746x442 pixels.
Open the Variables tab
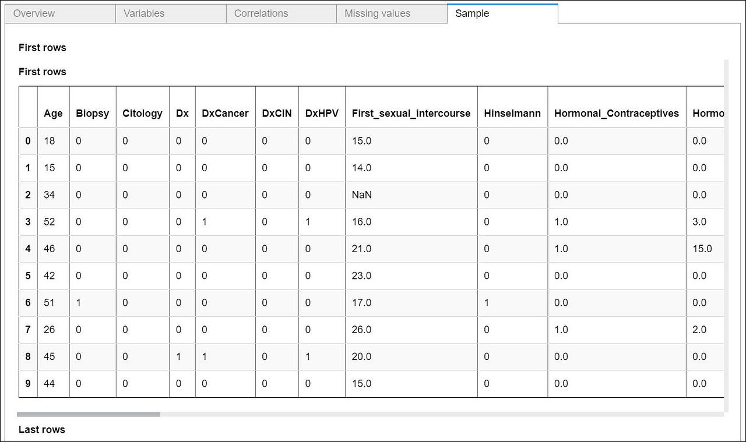143,13
